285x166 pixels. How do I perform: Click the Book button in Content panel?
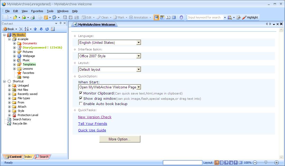pyautogui.click(x=8, y=29)
